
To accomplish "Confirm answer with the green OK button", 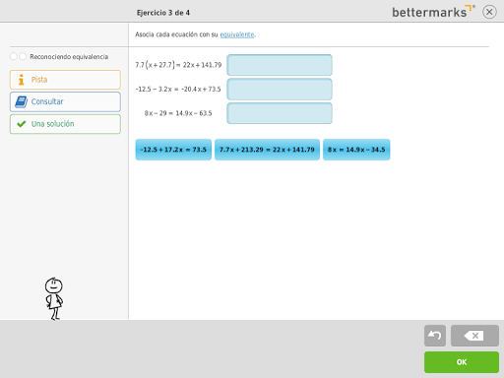I will [462, 362].
